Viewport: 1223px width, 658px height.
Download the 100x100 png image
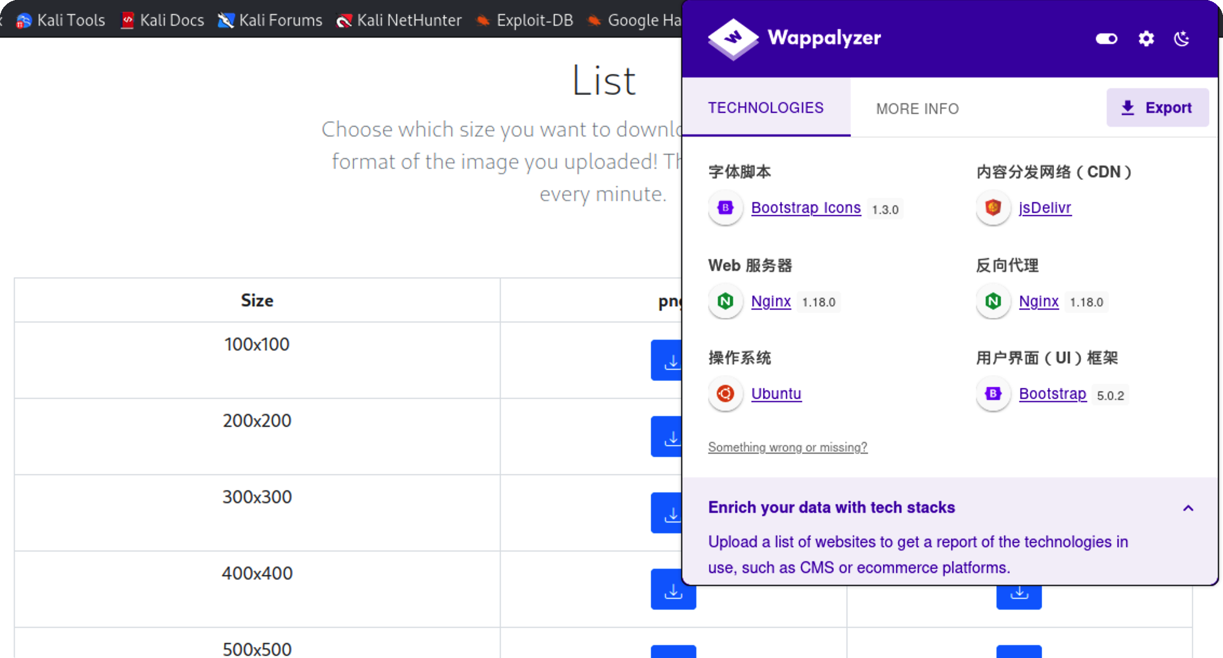(x=667, y=361)
